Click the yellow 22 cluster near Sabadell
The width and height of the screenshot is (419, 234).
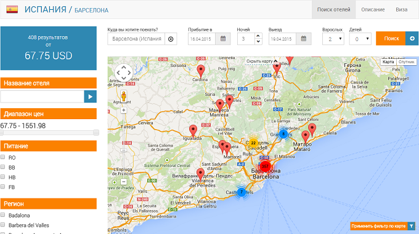click(253, 143)
